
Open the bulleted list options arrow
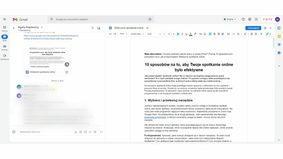(x=241, y=34)
